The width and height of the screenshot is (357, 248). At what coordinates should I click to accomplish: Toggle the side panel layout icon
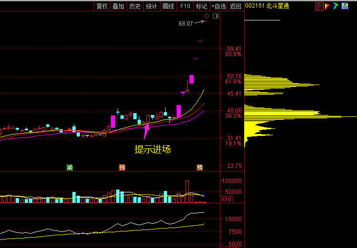tap(216, 16)
